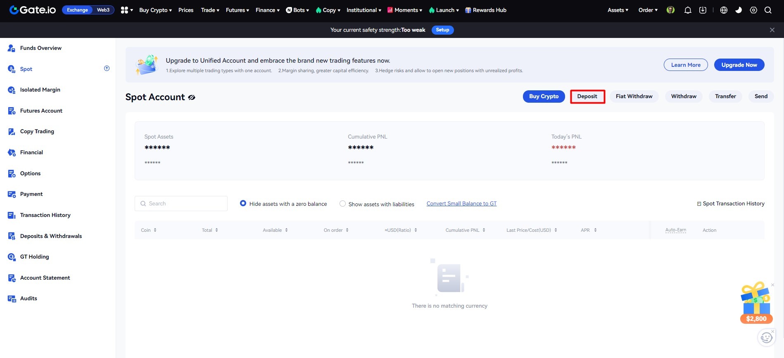This screenshot has width=784, height=358.
Task: Click the Copy Trading sidebar icon
Action: coord(12,132)
